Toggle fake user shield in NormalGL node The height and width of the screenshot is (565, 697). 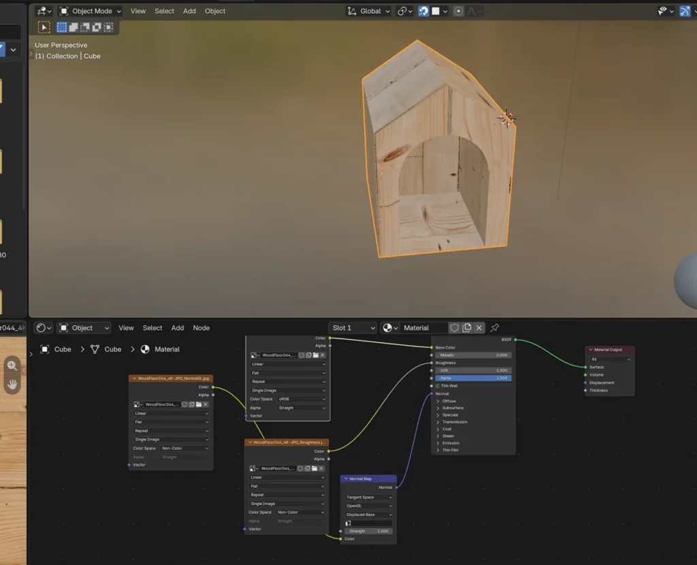point(184,404)
